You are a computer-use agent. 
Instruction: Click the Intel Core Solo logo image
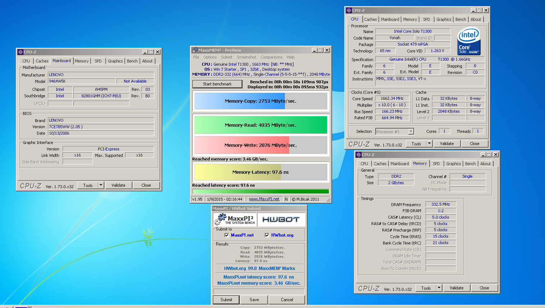[x=469, y=42]
